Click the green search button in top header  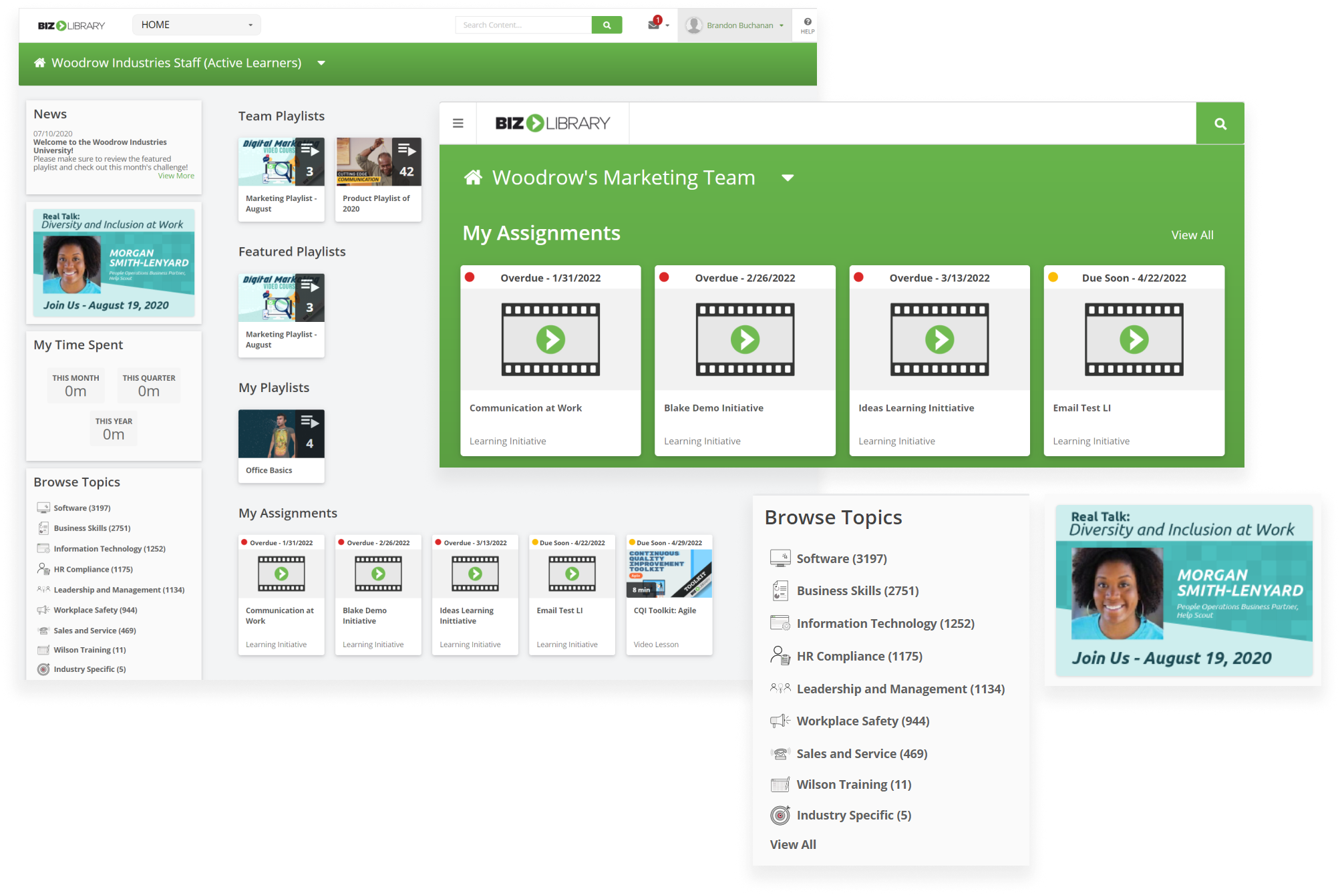point(607,25)
